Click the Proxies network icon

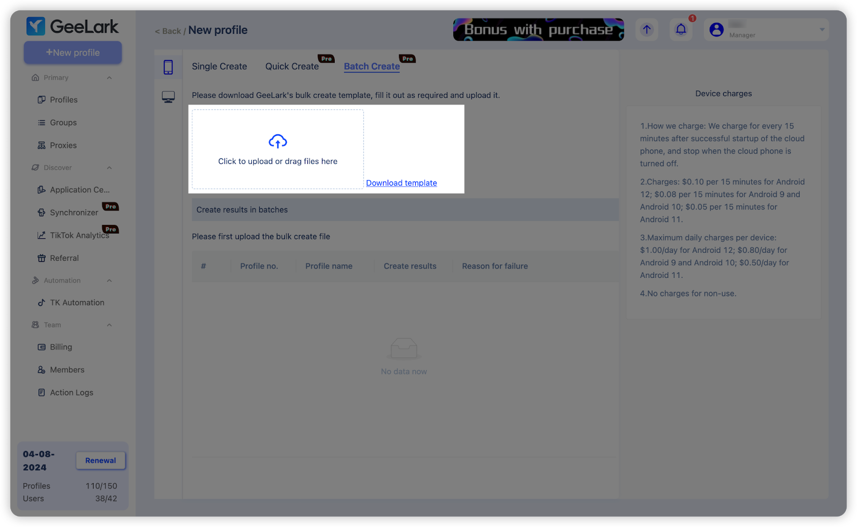coord(41,145)
